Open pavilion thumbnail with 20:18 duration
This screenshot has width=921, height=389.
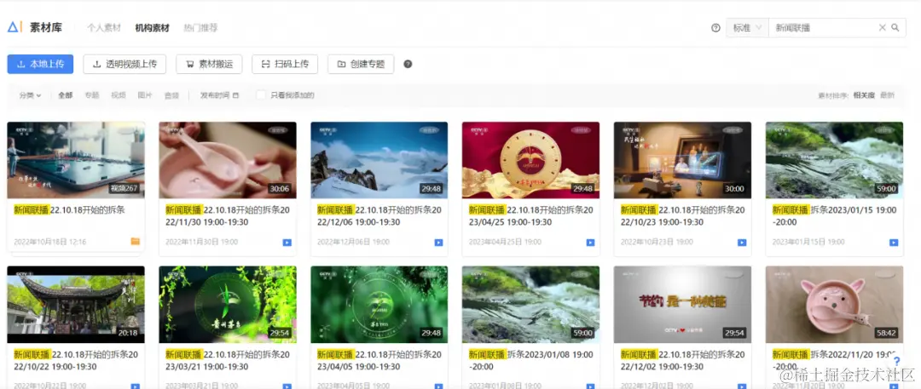(x=76, y=305)
